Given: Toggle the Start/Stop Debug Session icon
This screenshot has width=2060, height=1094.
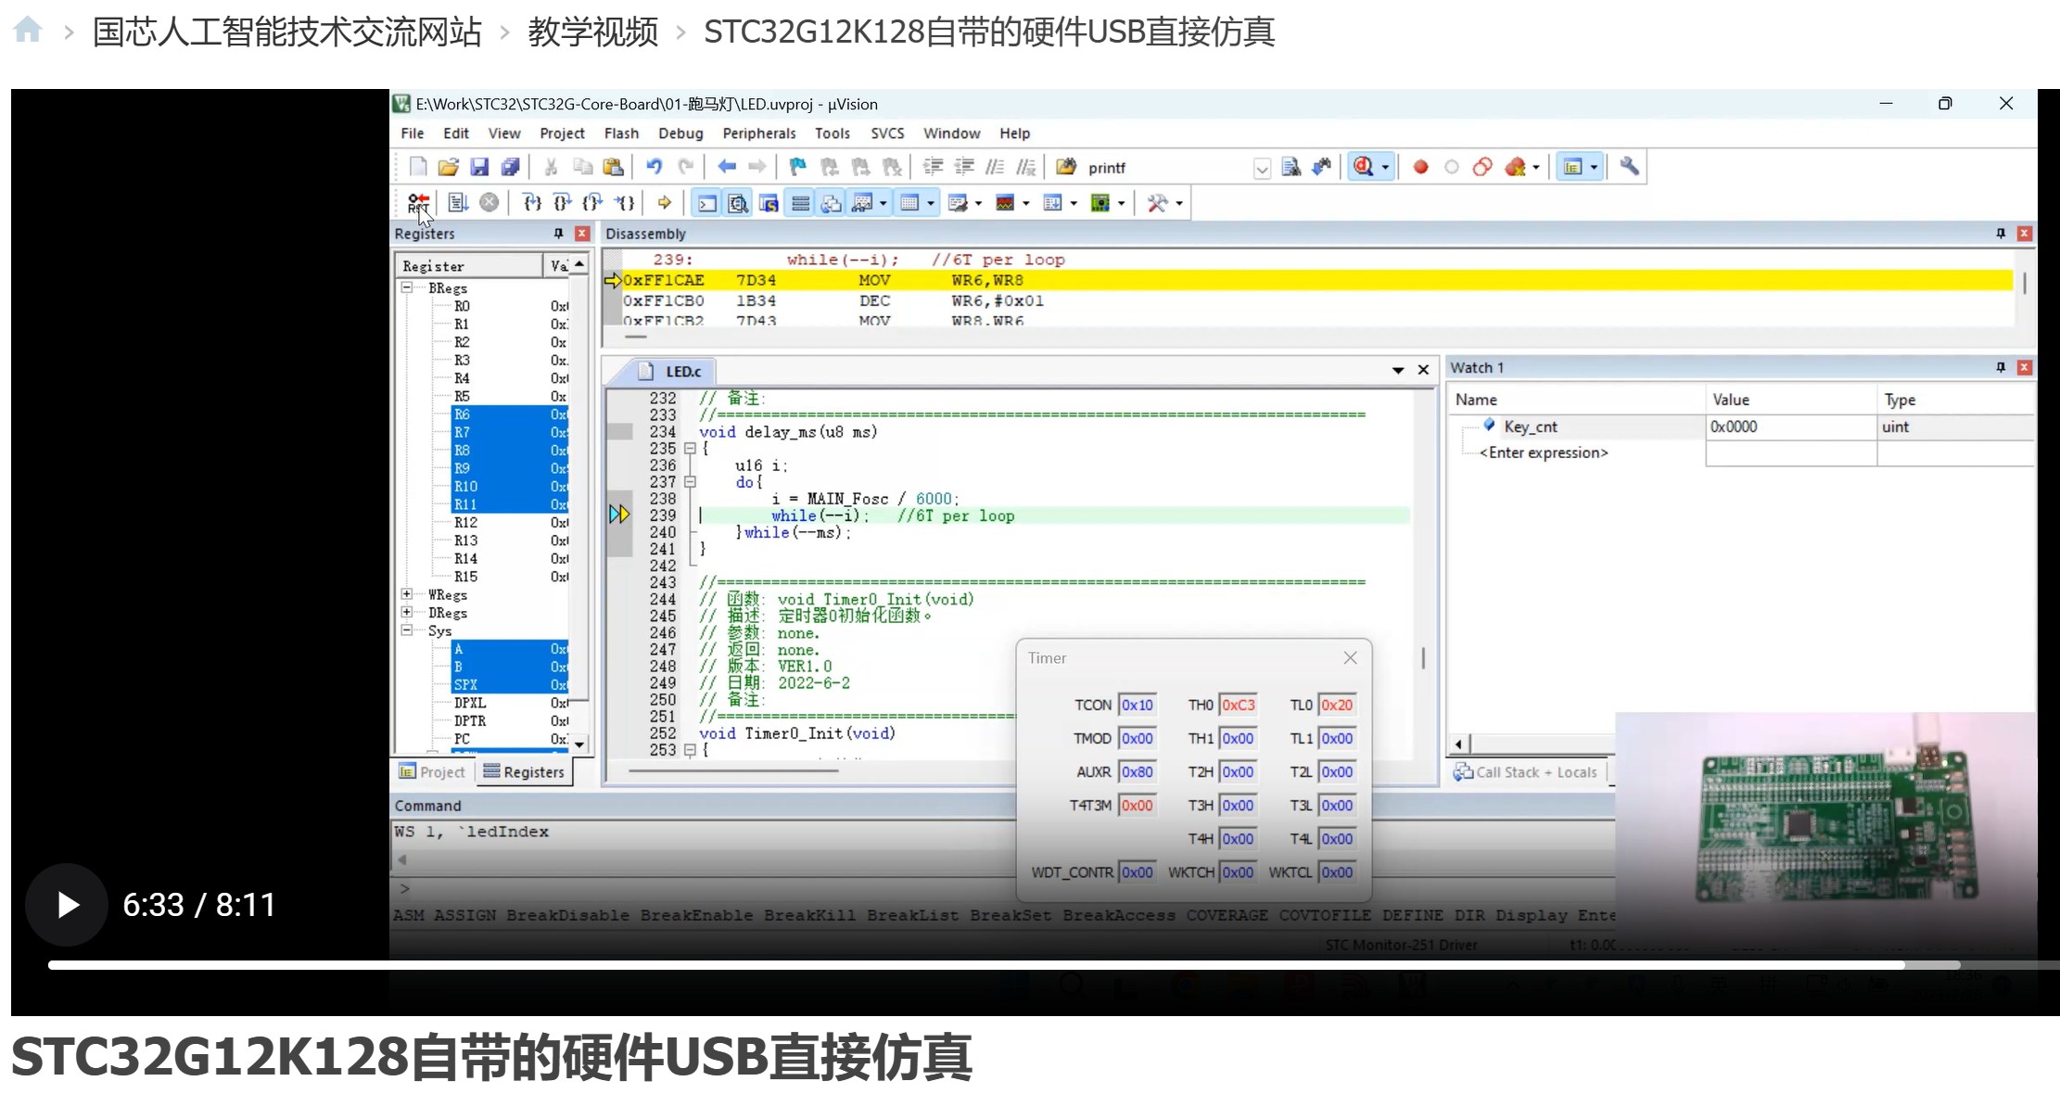Looking at the screenshot, I should coord(1363,167).
